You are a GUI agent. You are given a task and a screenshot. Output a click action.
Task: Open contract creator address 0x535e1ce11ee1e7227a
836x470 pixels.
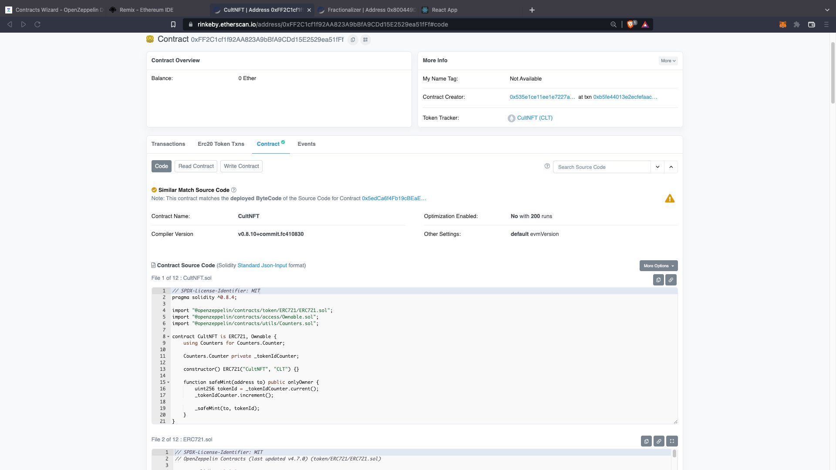542,97
